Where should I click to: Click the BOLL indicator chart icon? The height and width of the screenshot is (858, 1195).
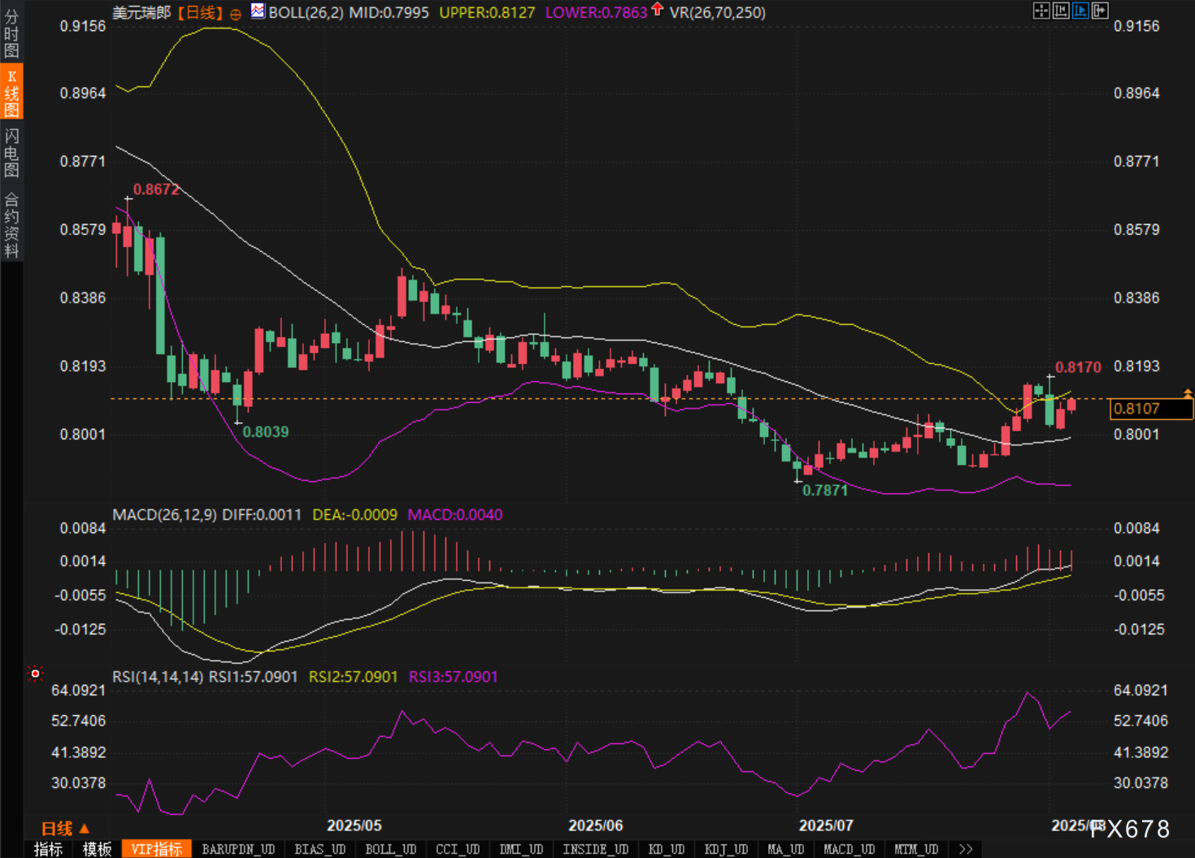(258, 11)
